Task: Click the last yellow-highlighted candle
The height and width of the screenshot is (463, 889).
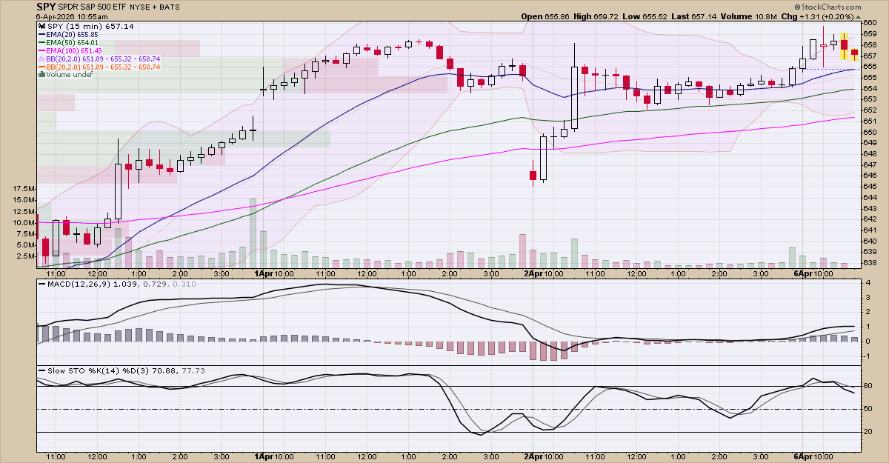Action: click(x=854, y=55)
